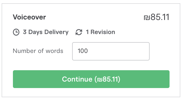
Task: Click the Number of words label
Action: click(38, 51)
